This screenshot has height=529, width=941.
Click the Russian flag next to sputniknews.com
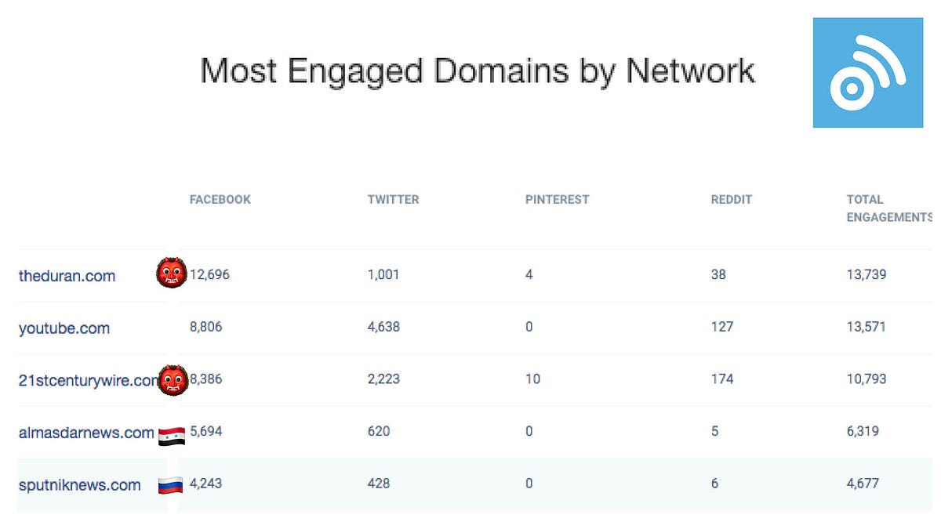coord(170,485)
